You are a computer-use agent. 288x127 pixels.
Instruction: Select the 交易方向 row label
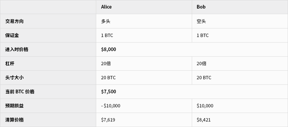(x=14, y=21)
